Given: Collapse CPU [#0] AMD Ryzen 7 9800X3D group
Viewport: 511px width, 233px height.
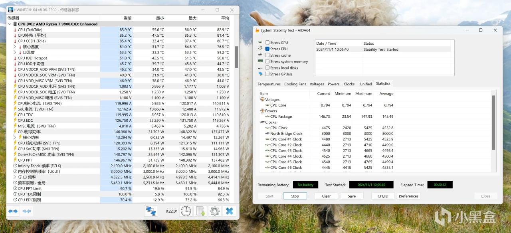Looking at the screenshot, I should [x=10, y=24].
